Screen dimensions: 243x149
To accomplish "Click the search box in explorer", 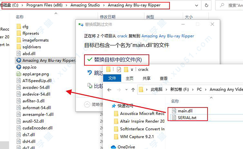I will coord(229,5).
